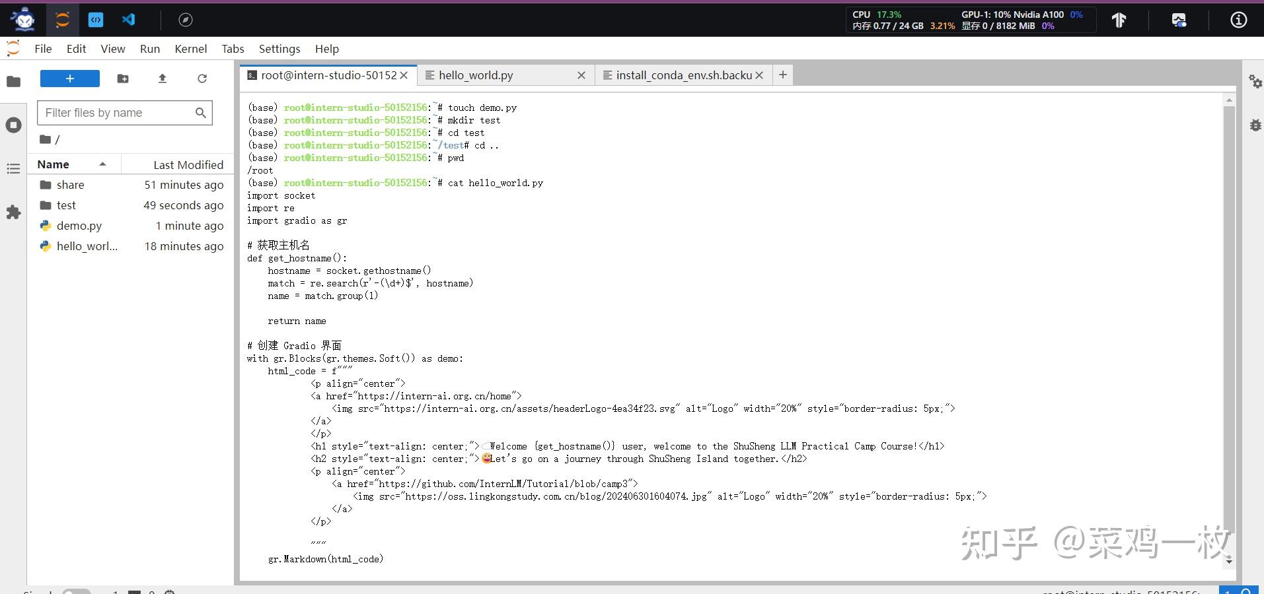Click the terminal vertical scrollbar track
Screen dimensions: 1264x594
(1229, 330)
